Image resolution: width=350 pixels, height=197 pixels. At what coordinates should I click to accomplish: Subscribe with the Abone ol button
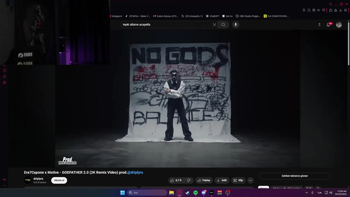59,180
